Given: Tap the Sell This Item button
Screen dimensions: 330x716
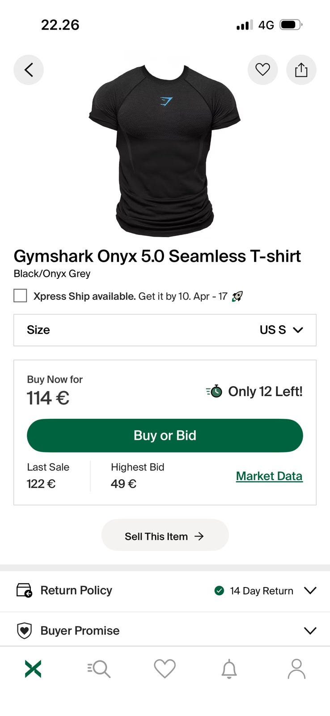Looking at the screenshot, I should (x=165, y=535).
